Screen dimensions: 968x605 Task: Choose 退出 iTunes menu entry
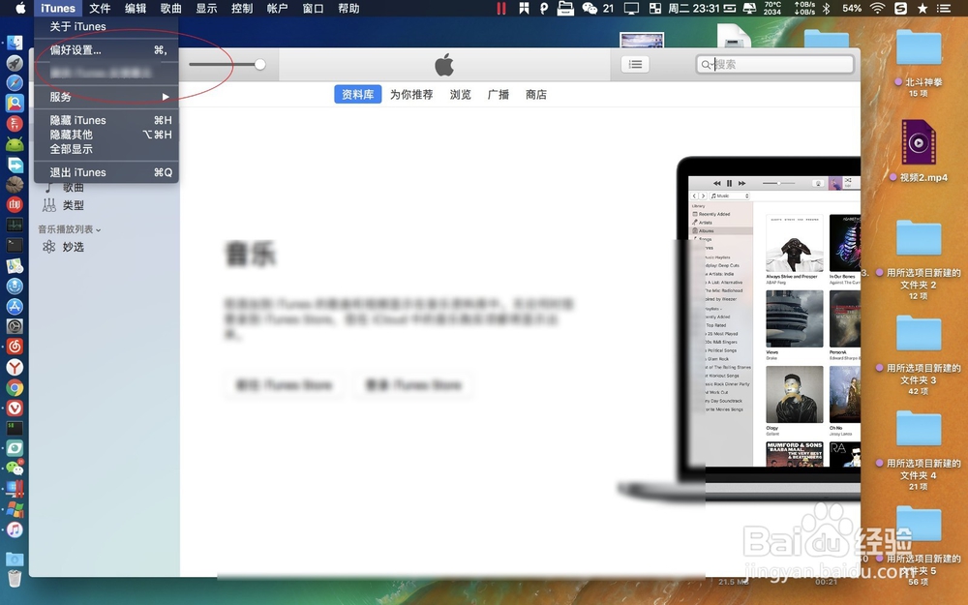coord(106,172)
